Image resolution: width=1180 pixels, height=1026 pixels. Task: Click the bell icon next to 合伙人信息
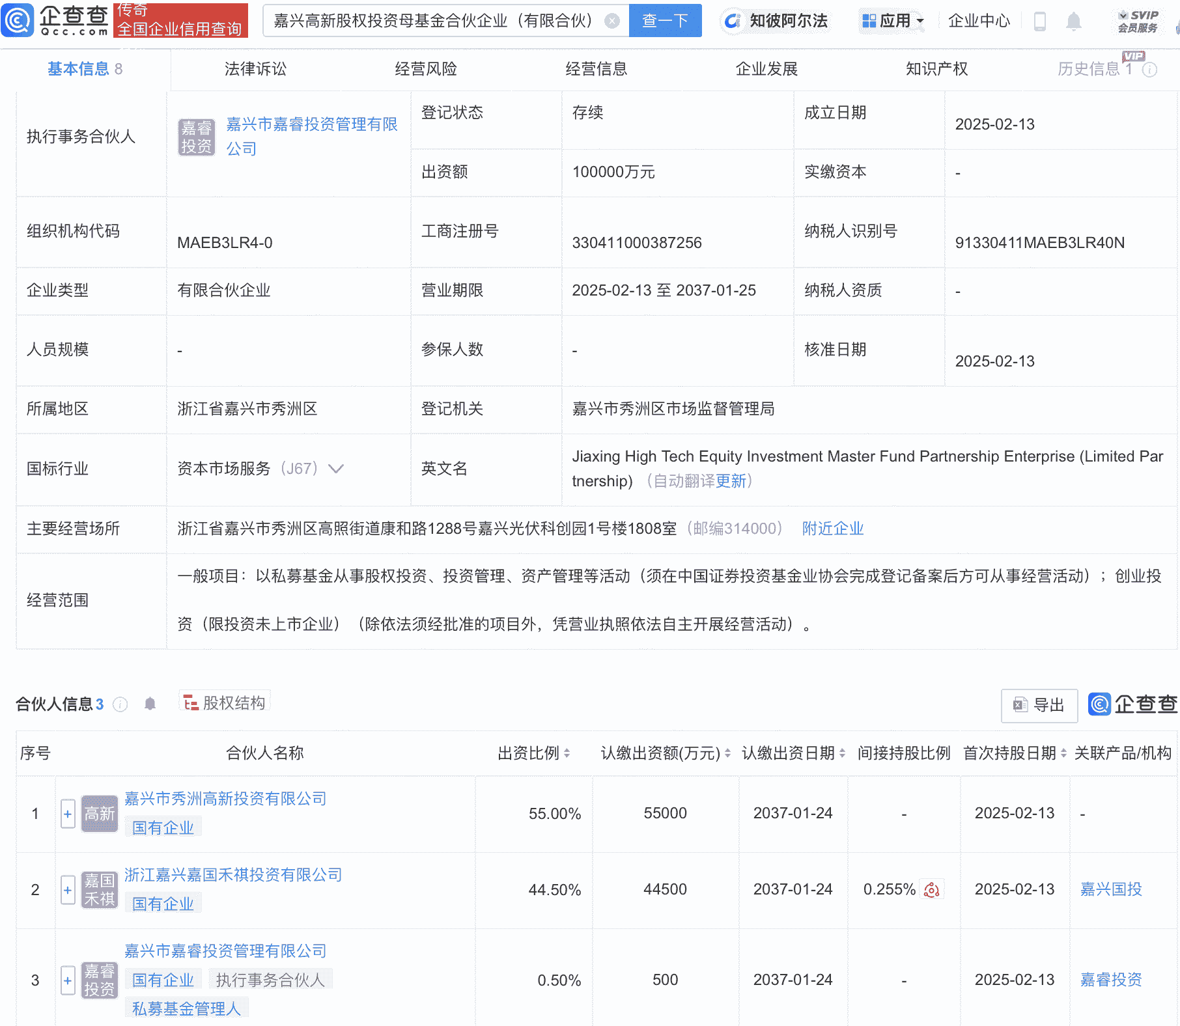point(150,704)
